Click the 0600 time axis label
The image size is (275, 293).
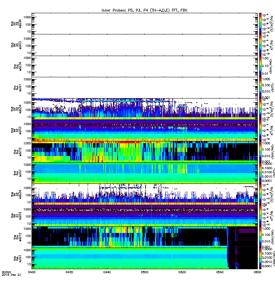click(x=257, y=272)
